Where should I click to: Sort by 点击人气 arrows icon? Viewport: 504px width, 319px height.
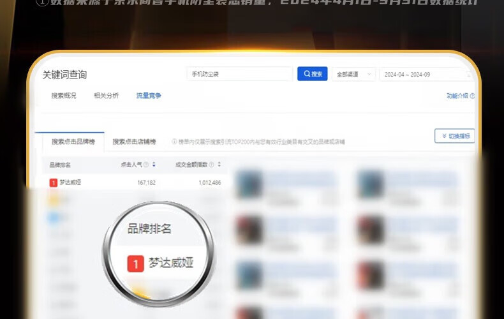point(154,165)
